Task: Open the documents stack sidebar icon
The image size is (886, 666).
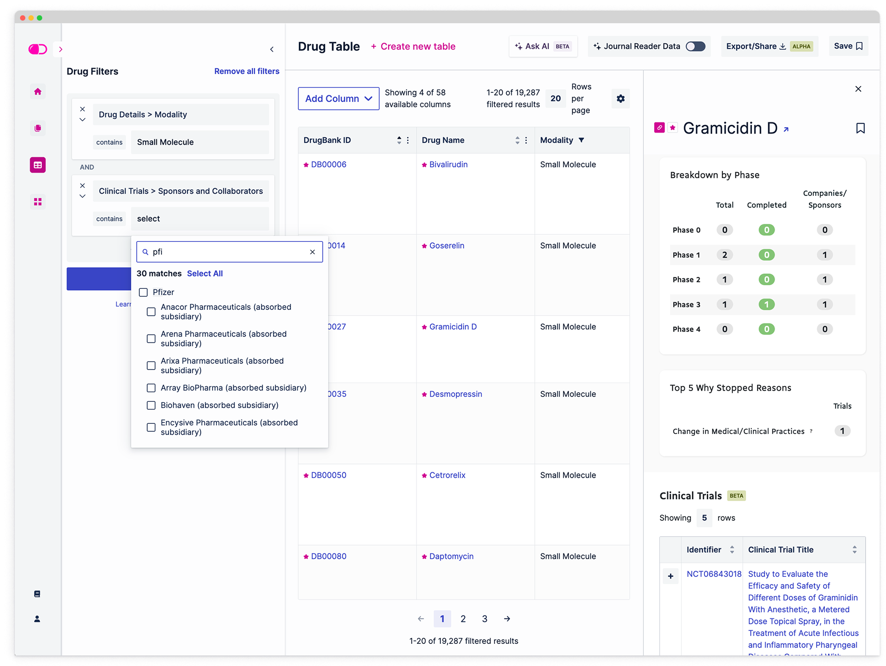Action: pyautogui.click(x=37, y=128)
